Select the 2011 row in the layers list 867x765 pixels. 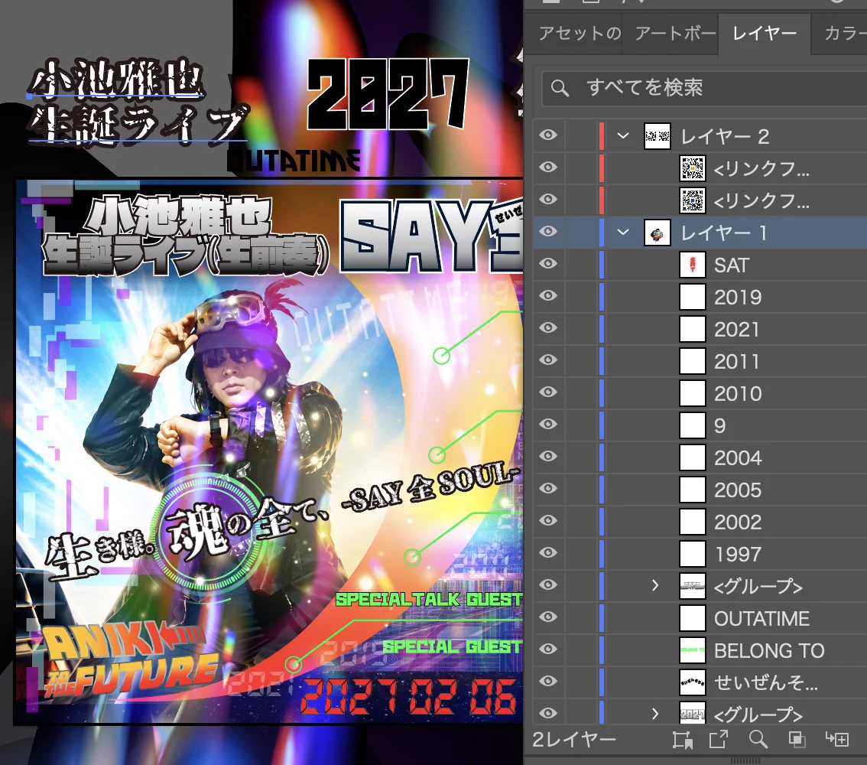tap(700, 361)
